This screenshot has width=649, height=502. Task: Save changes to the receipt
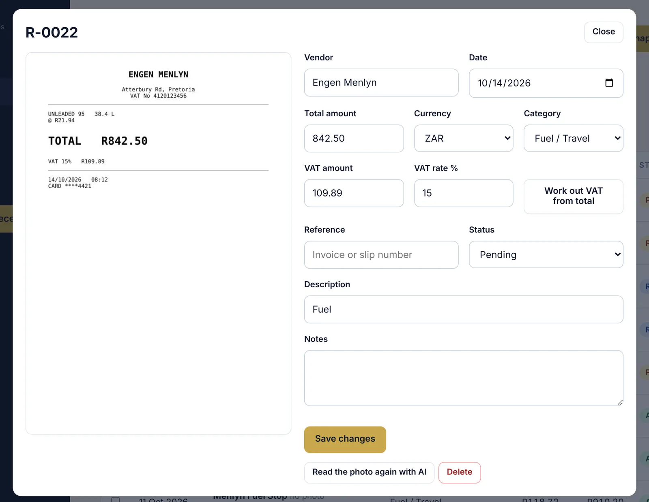pyautogui.click(x=345, y=440)
